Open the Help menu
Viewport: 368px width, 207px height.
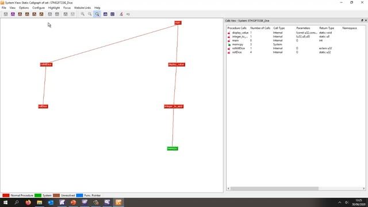click(x=97, y=7)
